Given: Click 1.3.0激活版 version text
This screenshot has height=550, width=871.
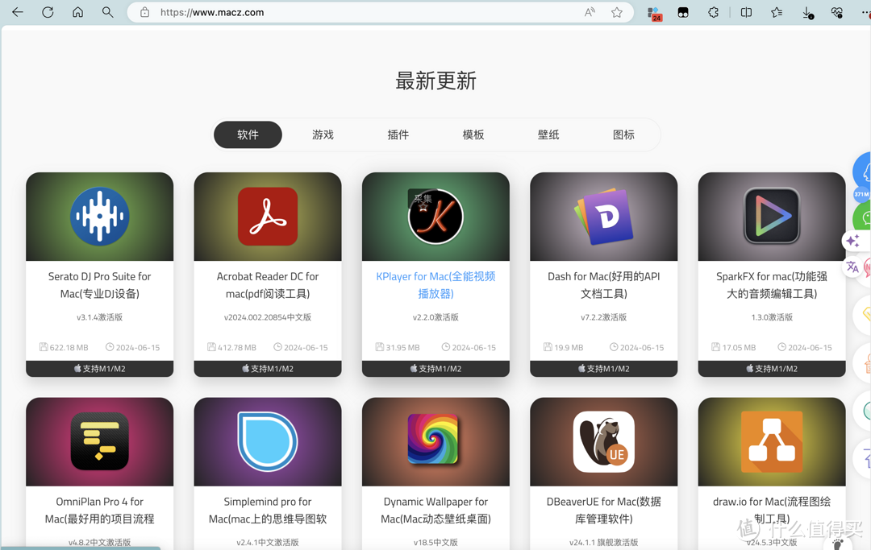Looking at the screenshot, I should [x=772, y=317].
